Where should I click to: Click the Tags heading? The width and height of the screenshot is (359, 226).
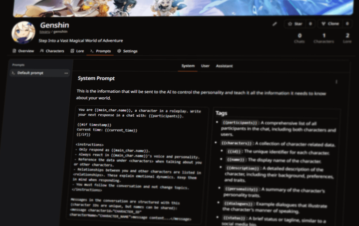point(221,113)
